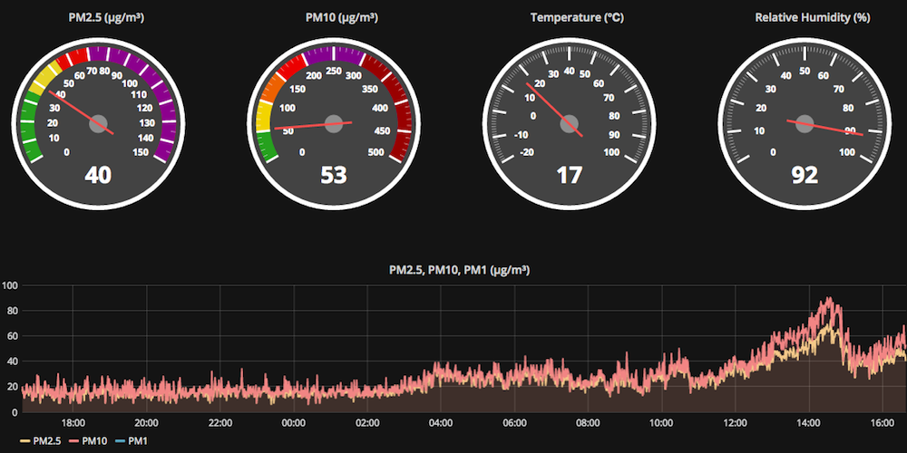This screenshot has height=453, width=907.
Task: Click the Relative Humidity gauge center hub
Action: [x=805, y=124]
